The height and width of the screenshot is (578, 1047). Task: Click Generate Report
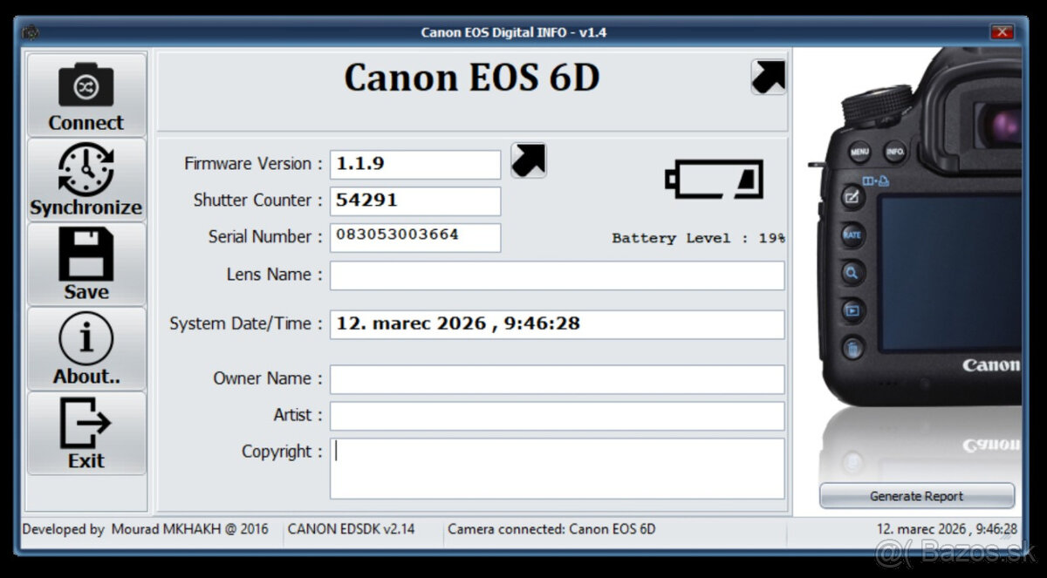[x=917, y=495]
